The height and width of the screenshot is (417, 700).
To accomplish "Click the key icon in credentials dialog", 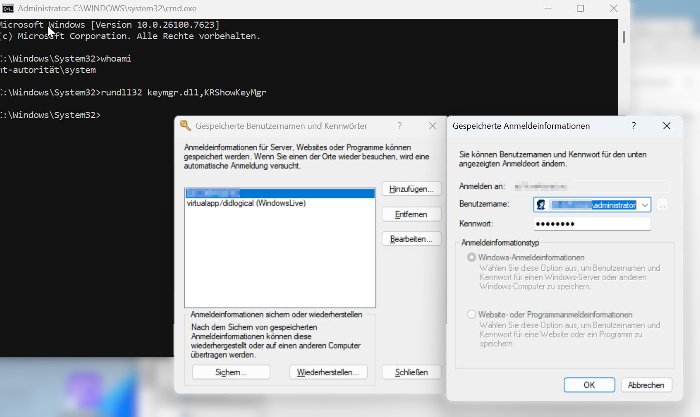I will pyautogui.click(x=185, y=126).
